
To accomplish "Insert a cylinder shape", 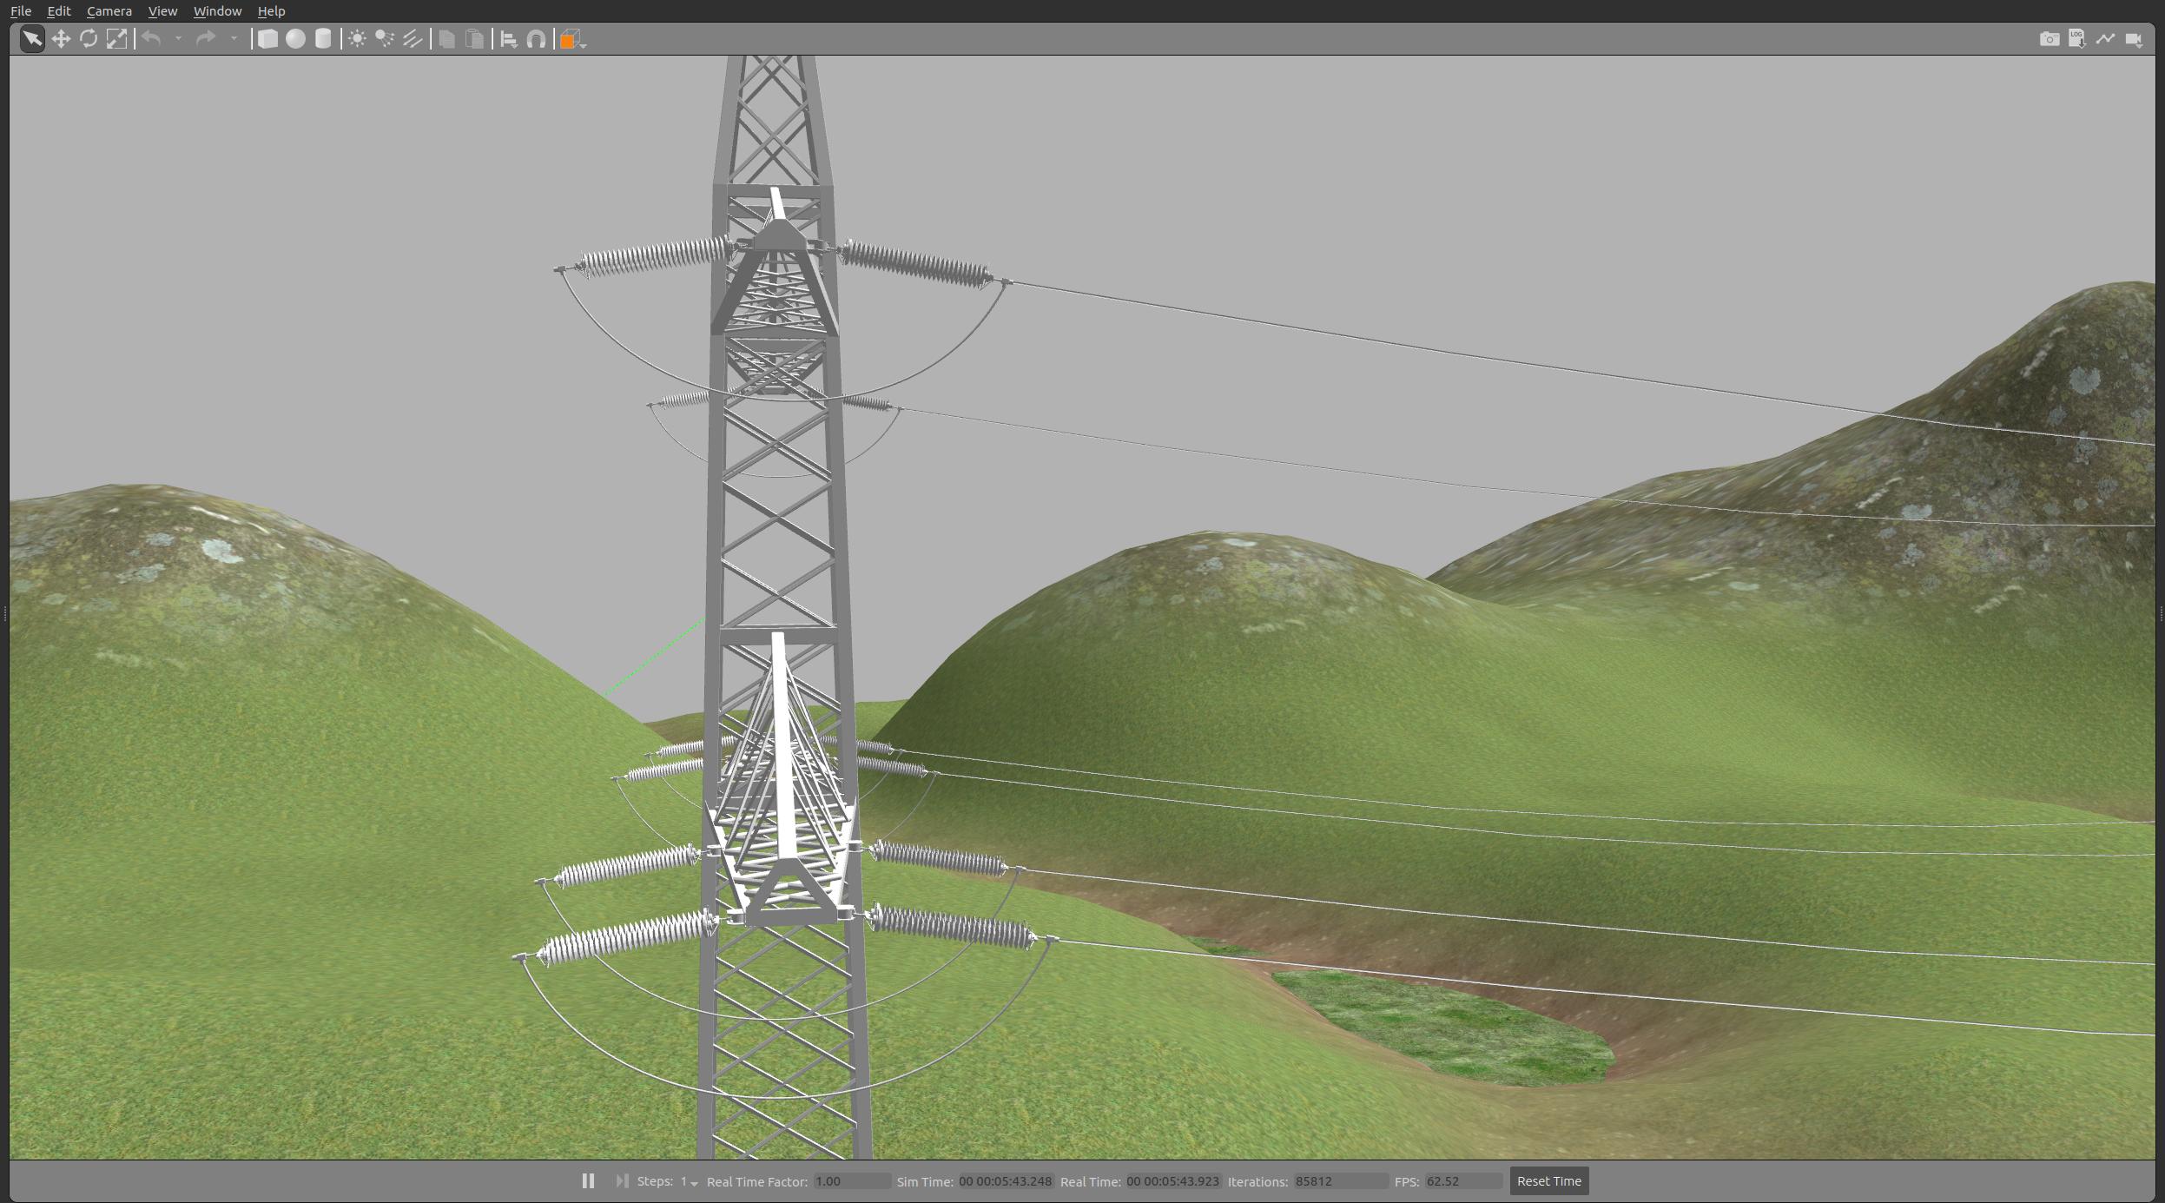I will click(x=323, y=39).
